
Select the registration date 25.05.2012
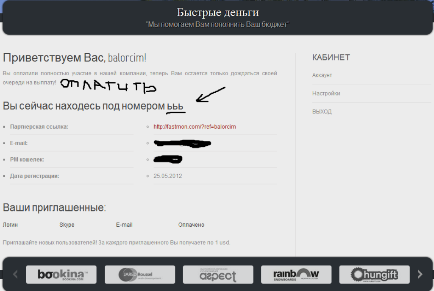(x=168, y=176)
